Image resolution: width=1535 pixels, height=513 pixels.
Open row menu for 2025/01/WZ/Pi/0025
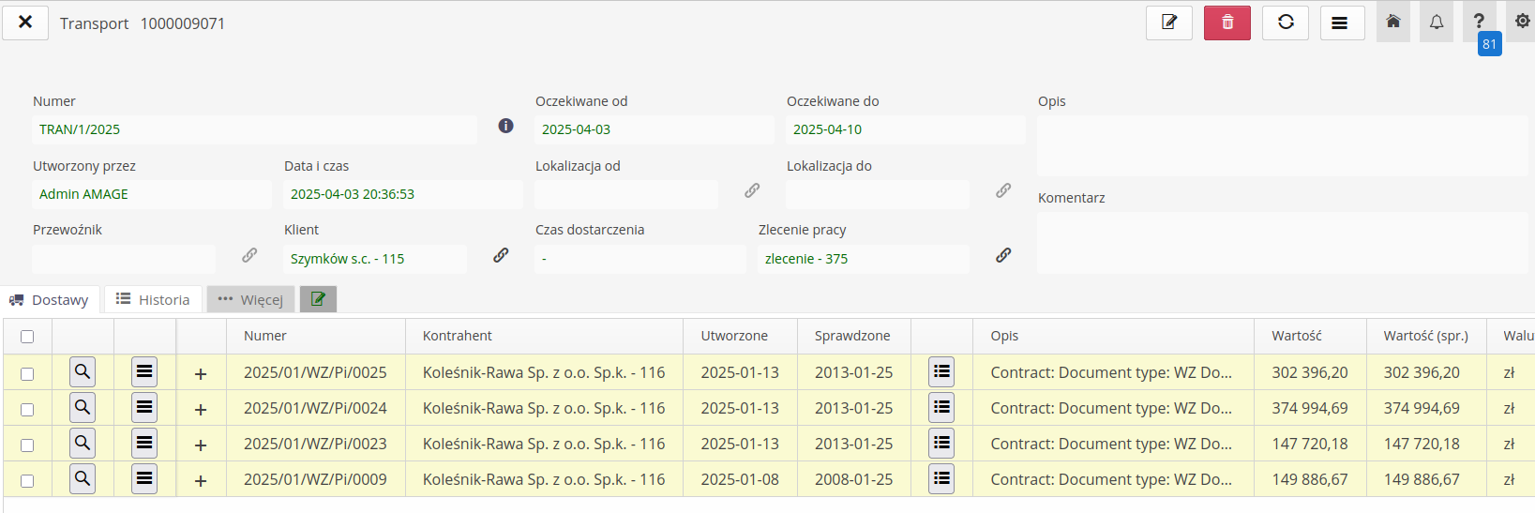click(x=144, y=372)
